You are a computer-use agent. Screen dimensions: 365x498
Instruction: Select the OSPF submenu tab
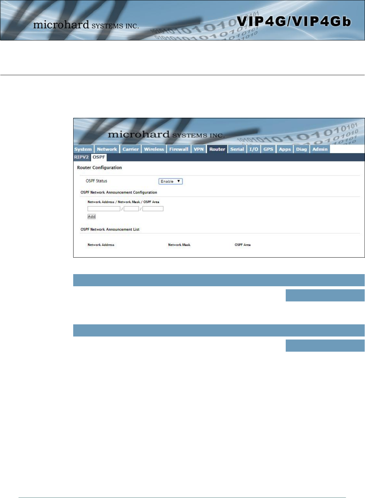(99, 157)
